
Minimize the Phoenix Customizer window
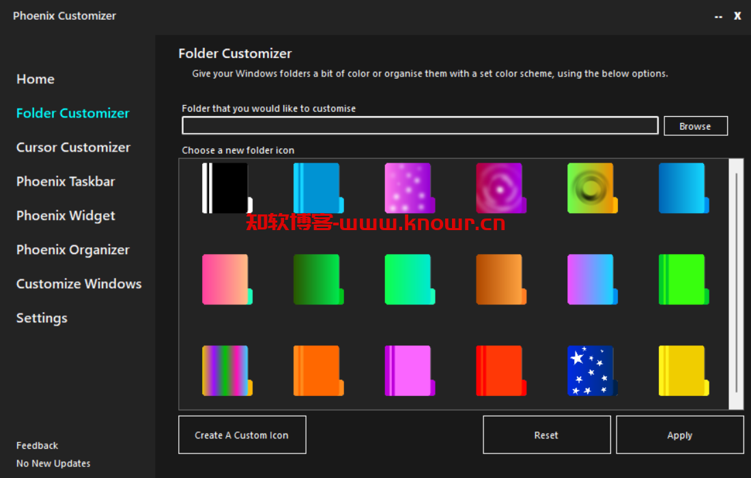pyautogui.click(x=718, y=16)
